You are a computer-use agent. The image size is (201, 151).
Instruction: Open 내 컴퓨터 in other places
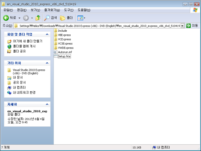pos(19,88)
